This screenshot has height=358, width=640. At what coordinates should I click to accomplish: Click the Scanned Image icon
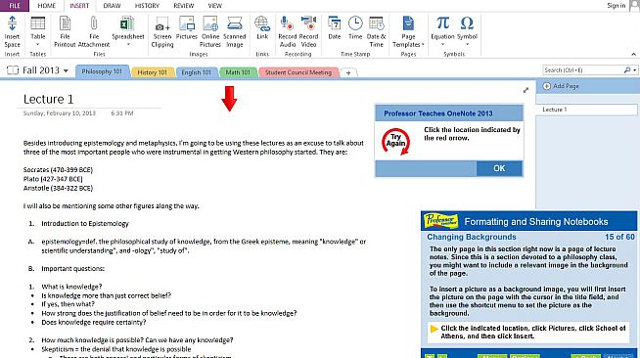(x=235, y=23)
